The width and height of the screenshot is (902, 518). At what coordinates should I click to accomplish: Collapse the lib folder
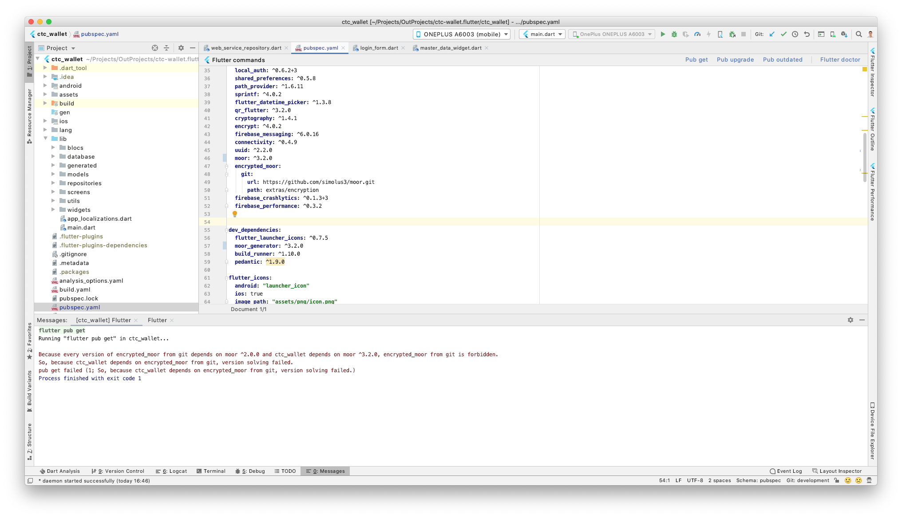click(45, 139)
